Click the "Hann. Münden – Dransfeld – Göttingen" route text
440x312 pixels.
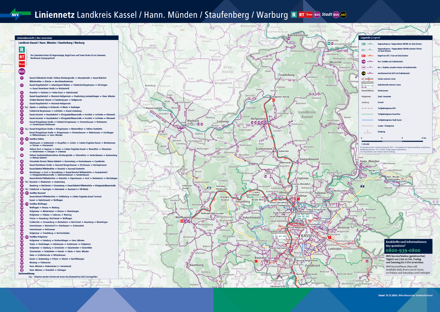pos(48,270)
